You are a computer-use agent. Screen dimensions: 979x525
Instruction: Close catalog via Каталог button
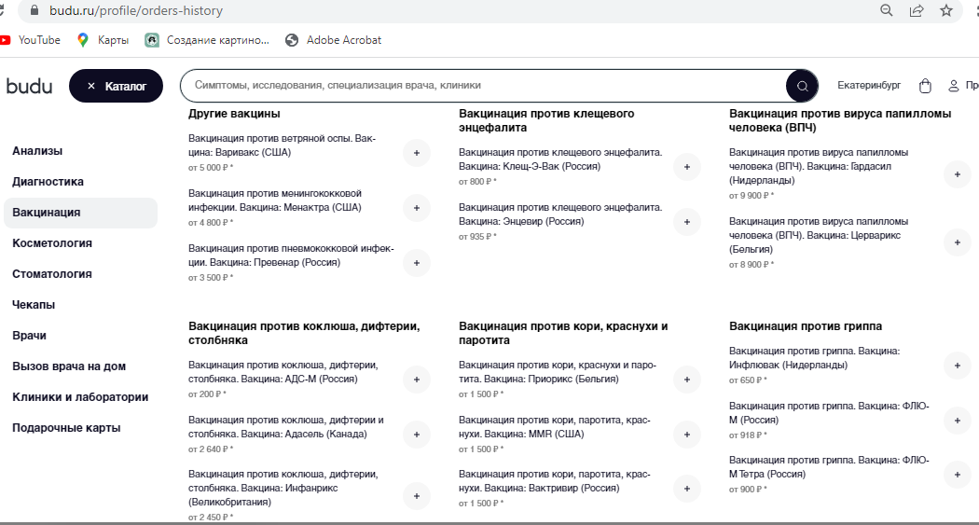coord(116,86)
